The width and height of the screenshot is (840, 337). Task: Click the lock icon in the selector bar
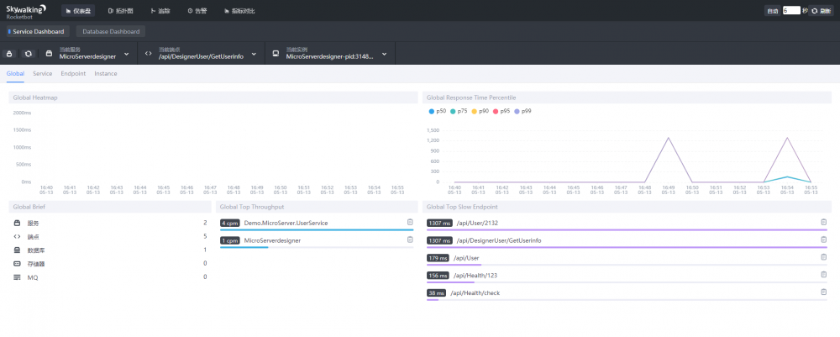point(10,54)
